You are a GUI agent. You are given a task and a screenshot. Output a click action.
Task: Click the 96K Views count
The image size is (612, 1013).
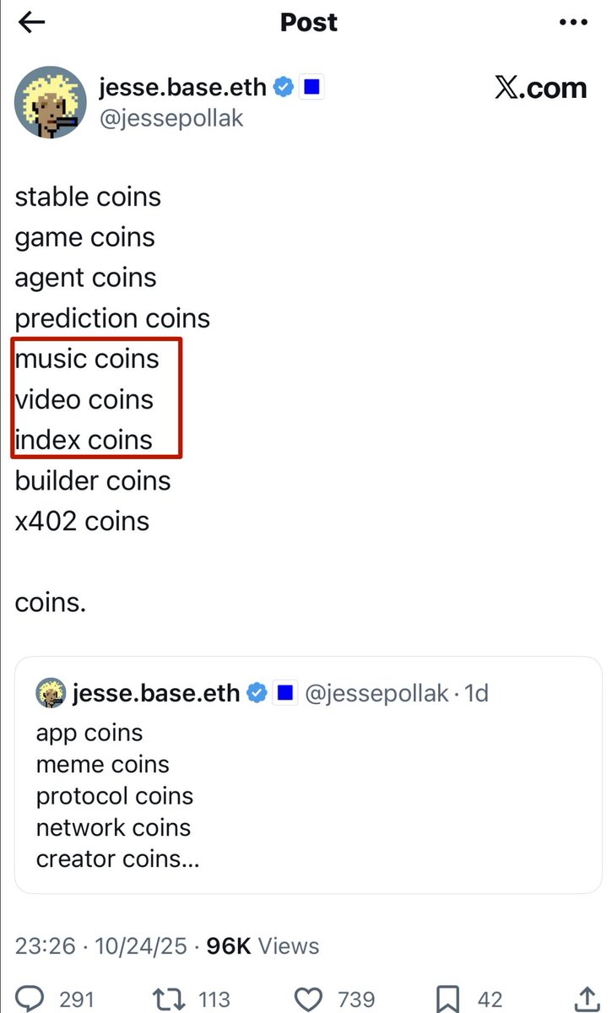(x=263, y=946)
